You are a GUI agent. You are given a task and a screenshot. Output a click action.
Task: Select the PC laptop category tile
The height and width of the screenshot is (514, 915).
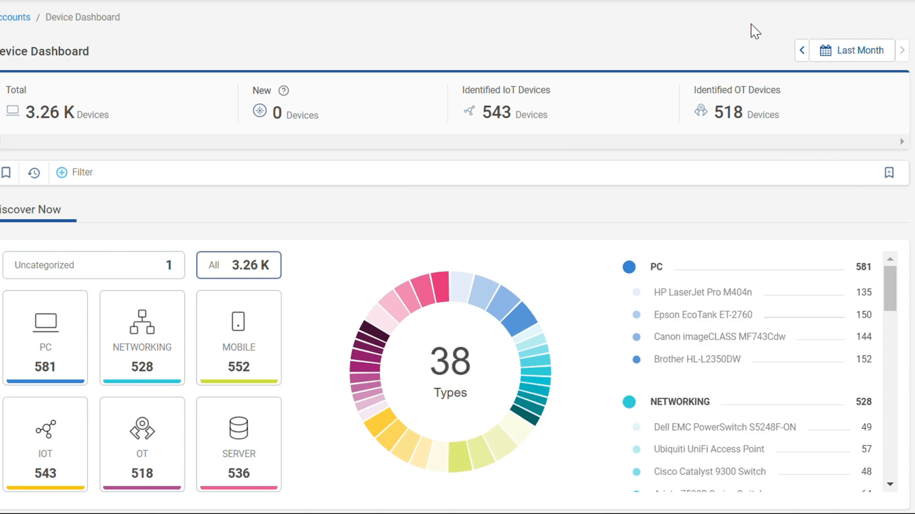(x=45, y=337)
